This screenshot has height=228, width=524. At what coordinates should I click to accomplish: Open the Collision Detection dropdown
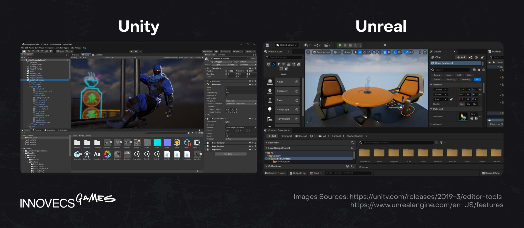pos(241,104)
